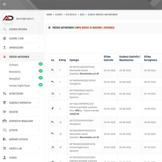The height and width of the screenshot is (162, 162).
Task: Click Lampo Servizi di Massimo / Residenza title link
Action: click(x=94, y=28)
